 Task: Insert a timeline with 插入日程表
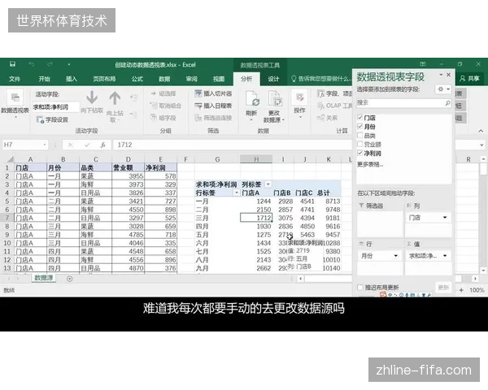[213, 106]
